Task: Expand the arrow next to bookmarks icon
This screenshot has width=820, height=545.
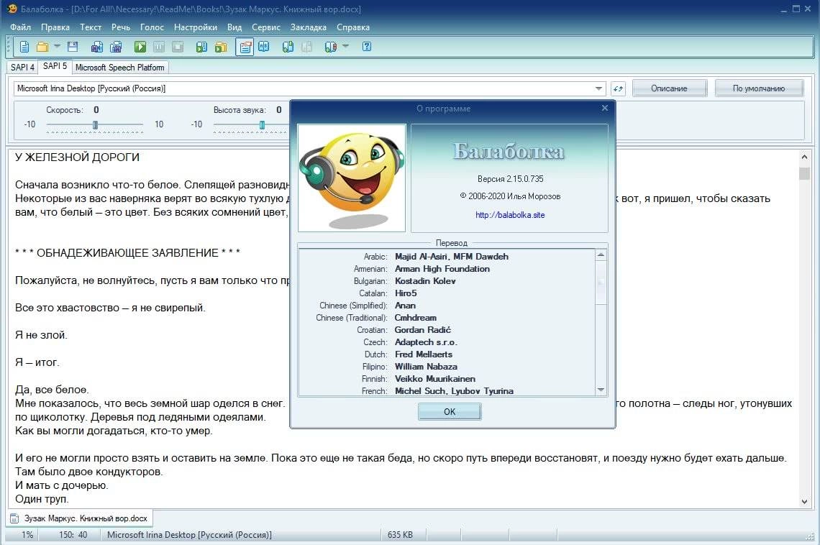Action: click(346, 47)
